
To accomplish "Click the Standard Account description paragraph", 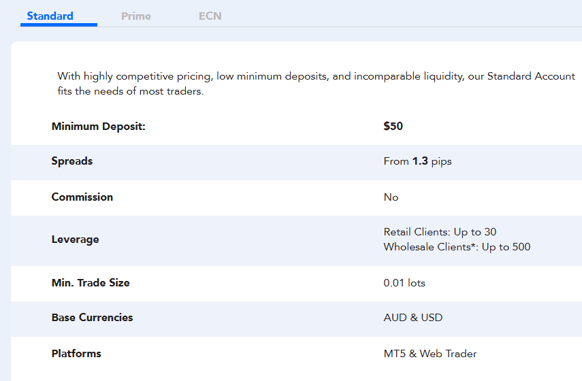I will pyautogui.click(x=316, y=84).
